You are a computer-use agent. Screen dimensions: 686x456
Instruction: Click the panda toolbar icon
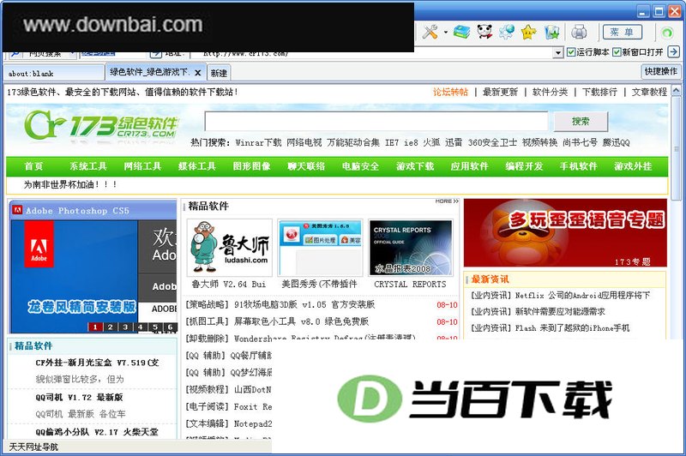(x=484, y=32)
